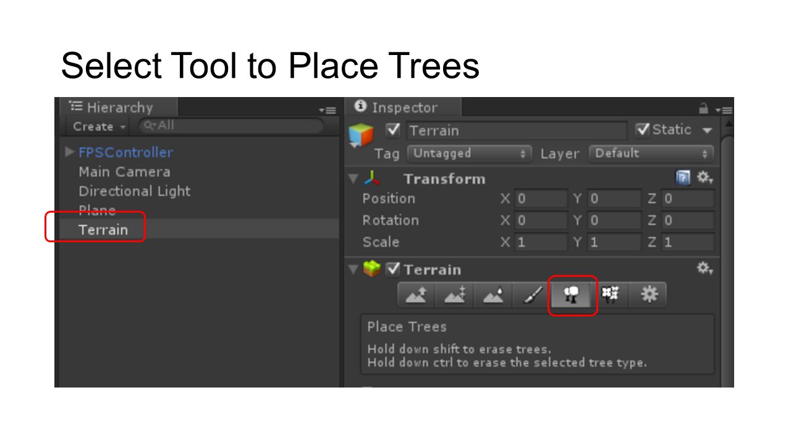Screen dimensions: 791x445
Task: Select the Paint Texture brush tool
Action: coord(531,295)
